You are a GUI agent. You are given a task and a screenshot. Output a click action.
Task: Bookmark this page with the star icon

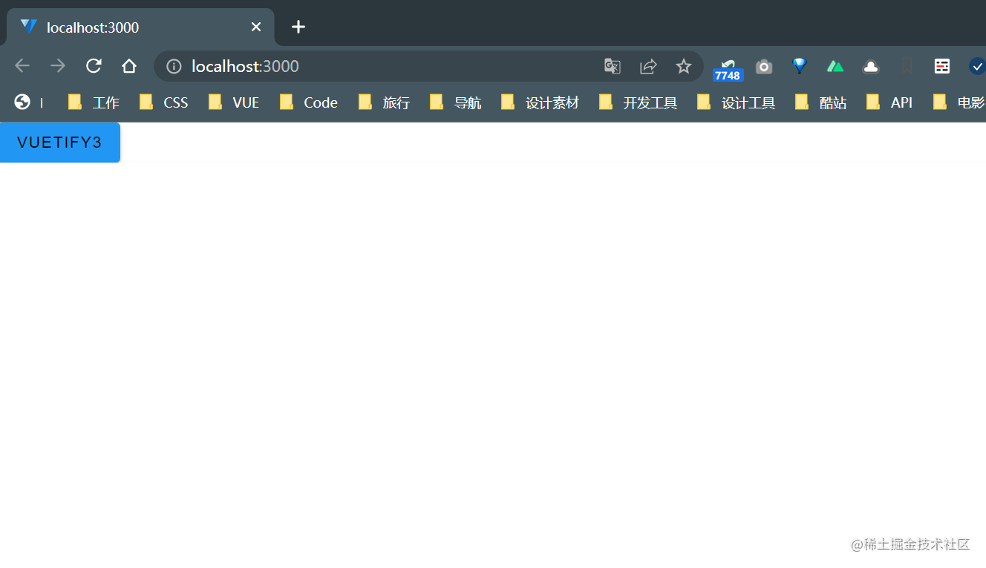(683, 66)
